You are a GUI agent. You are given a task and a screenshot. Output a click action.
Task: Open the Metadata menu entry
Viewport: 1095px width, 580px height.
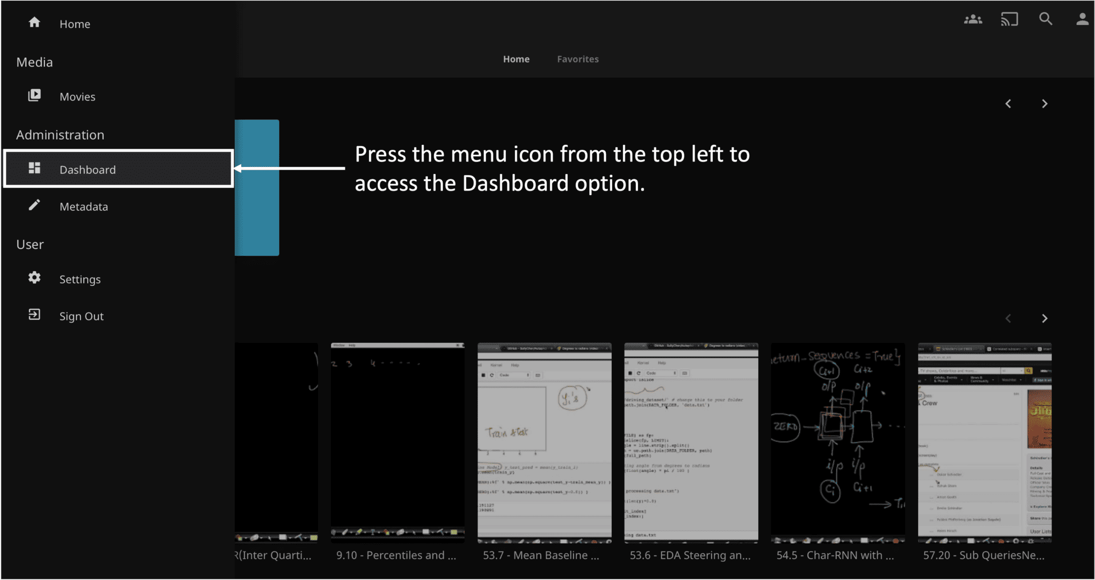pos(83,207)
